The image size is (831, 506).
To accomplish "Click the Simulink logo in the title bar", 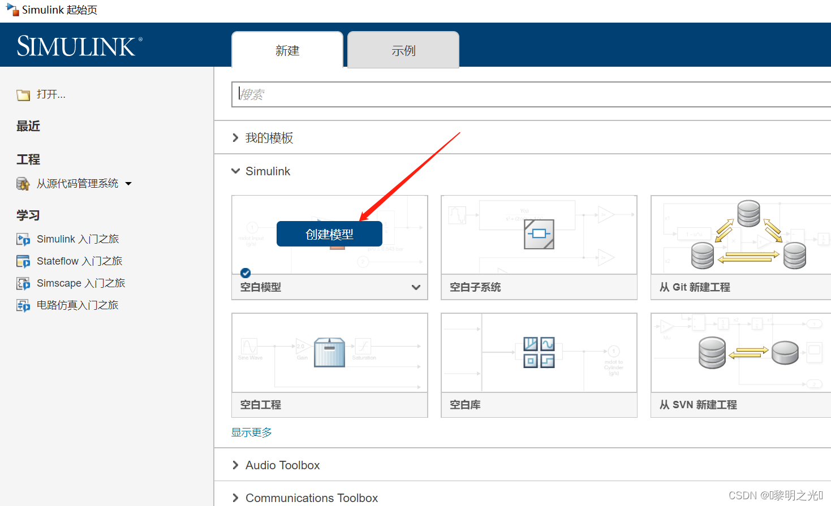I will [x=12, y=9].
